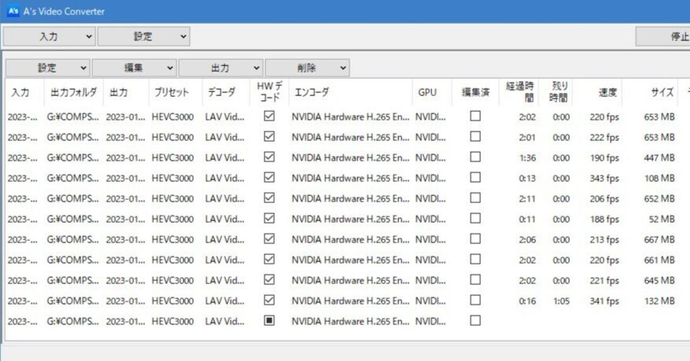The width and height of the screenshot is (690, 361).
Task: Toggle HW decode checkbox in 222 fps row
Action: [269, 137]
